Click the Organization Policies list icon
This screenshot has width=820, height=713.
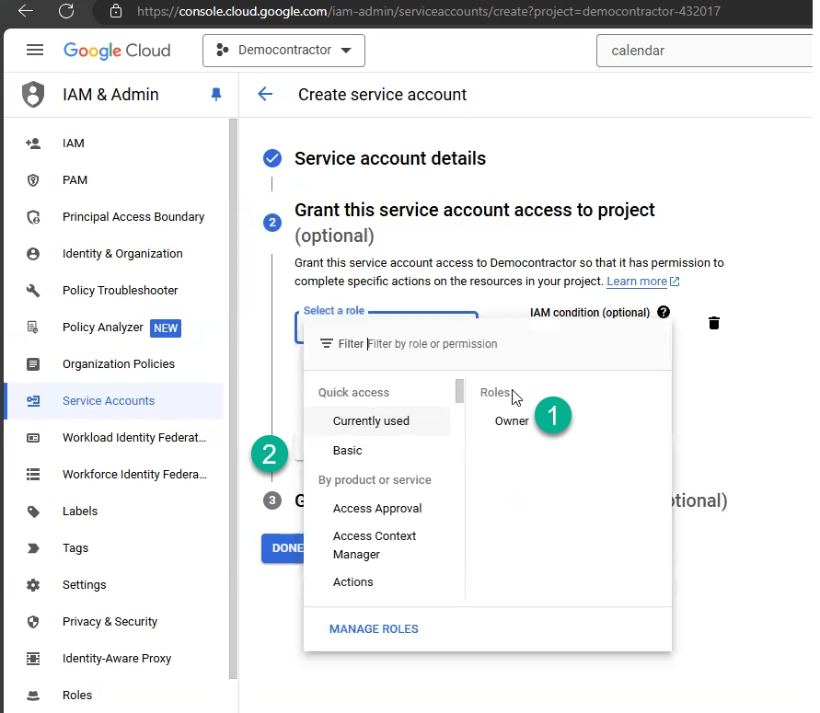pos(33,363)
